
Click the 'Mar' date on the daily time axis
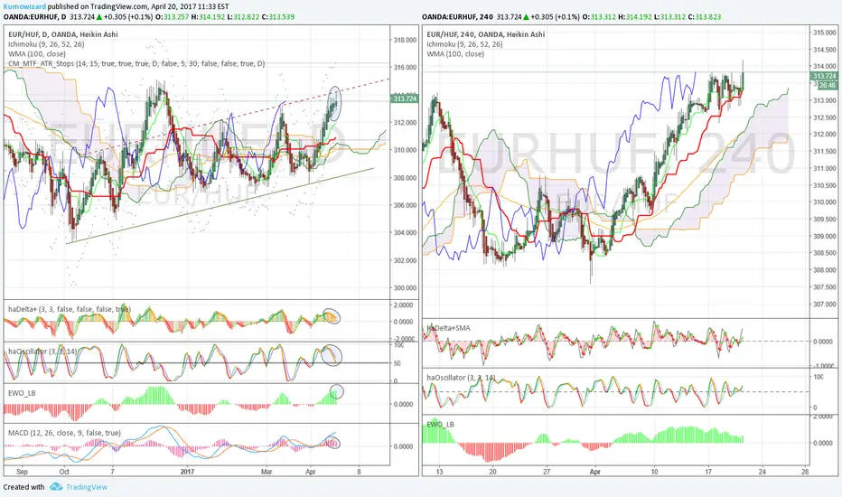[x=267, y=472]
